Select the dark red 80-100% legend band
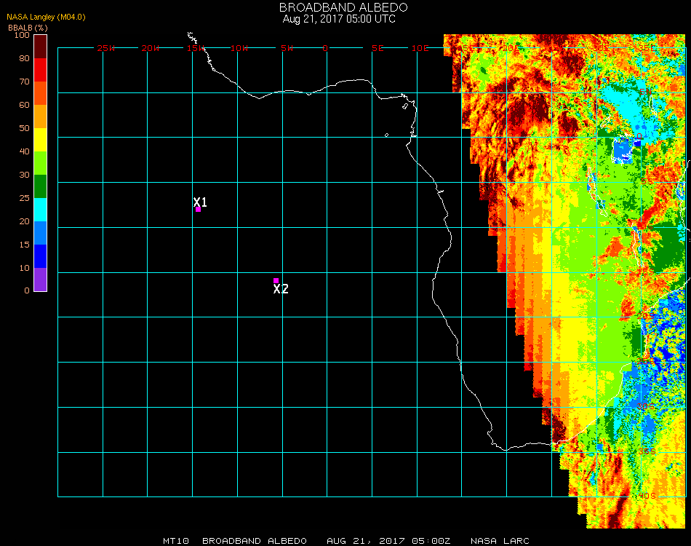 [x=40, y=46]
